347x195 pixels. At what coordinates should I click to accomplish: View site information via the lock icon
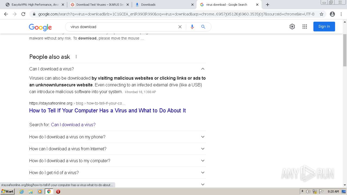click(x=34, y=14)
